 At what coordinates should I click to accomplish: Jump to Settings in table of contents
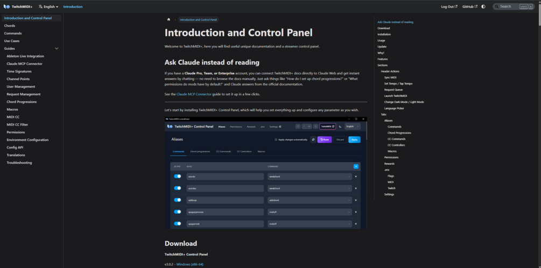click(389, 194)
